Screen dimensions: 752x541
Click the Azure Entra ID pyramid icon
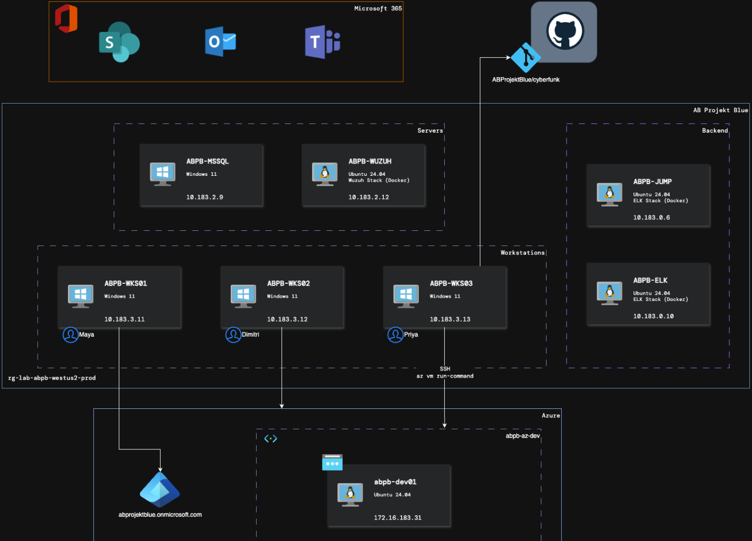click(160, 490)
